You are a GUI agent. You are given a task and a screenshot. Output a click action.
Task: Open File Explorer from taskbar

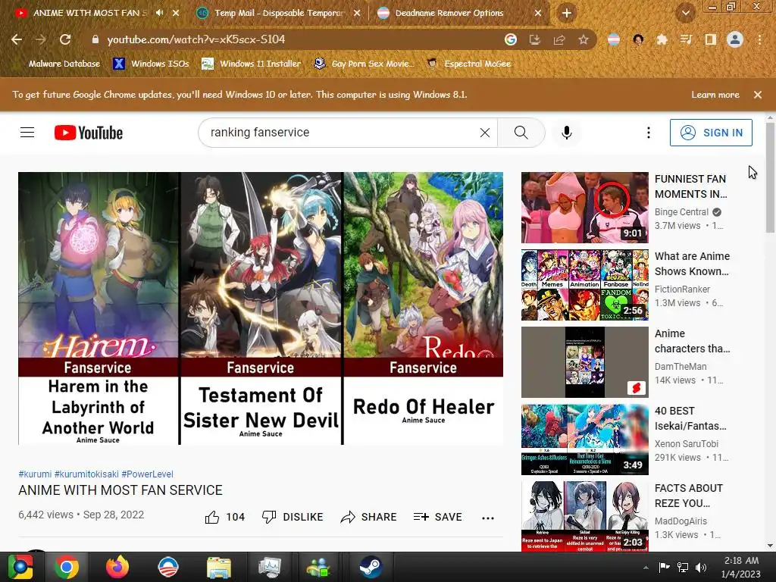coord(219,567)
